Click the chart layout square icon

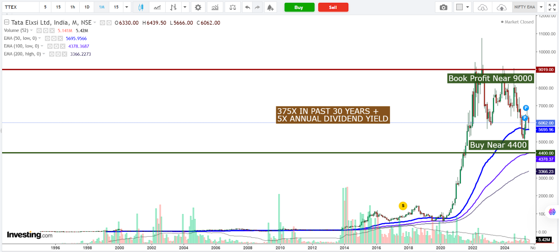[460, 7]
